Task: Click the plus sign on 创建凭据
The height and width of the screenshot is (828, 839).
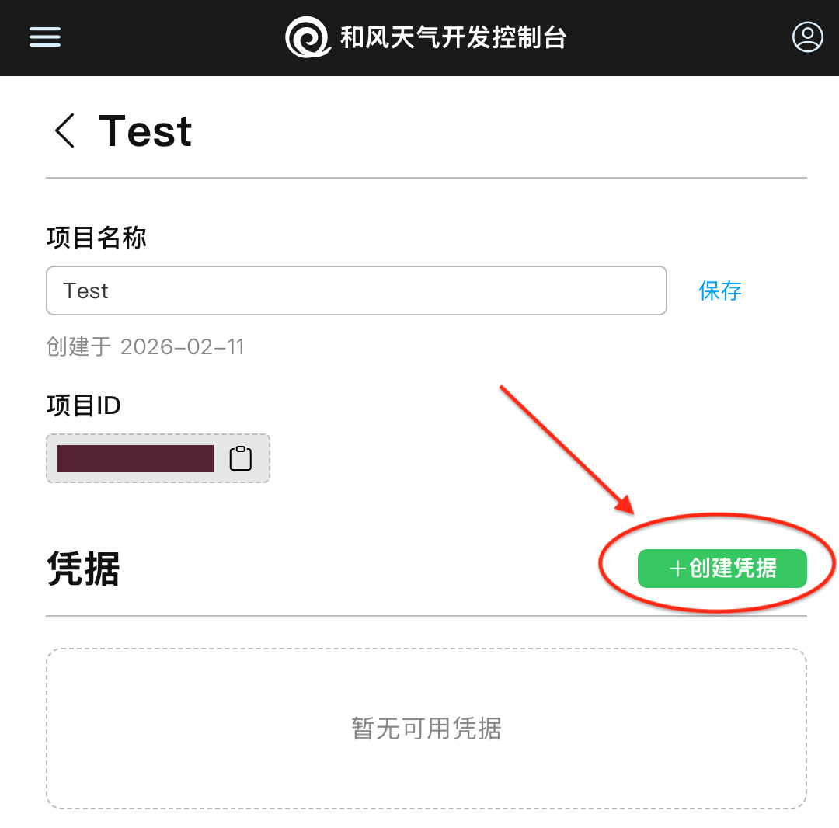Action: (677, 569)
